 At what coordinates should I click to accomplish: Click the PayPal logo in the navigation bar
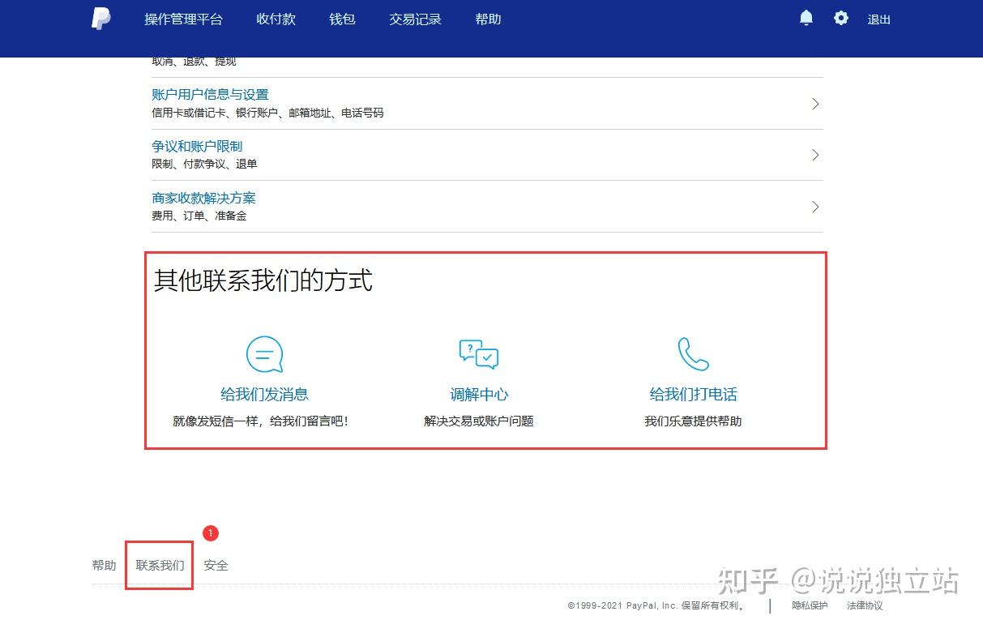pyautogui.click(x=100, y=19)
